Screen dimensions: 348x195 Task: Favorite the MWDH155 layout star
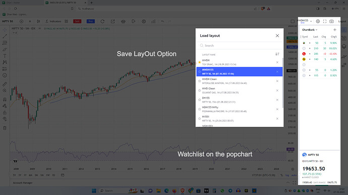click(x=199, y=72)
